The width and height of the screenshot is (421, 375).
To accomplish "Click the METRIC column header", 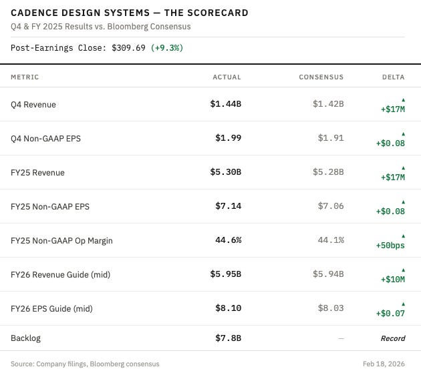I will click(x=25, y=77).
